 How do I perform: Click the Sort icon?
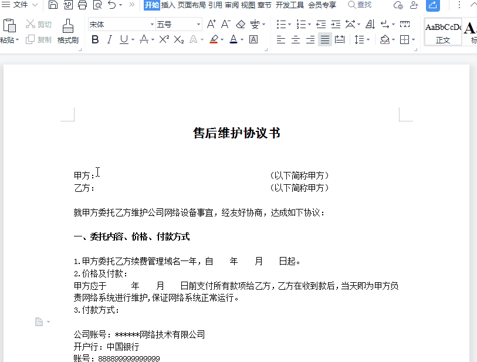(370, 24)
